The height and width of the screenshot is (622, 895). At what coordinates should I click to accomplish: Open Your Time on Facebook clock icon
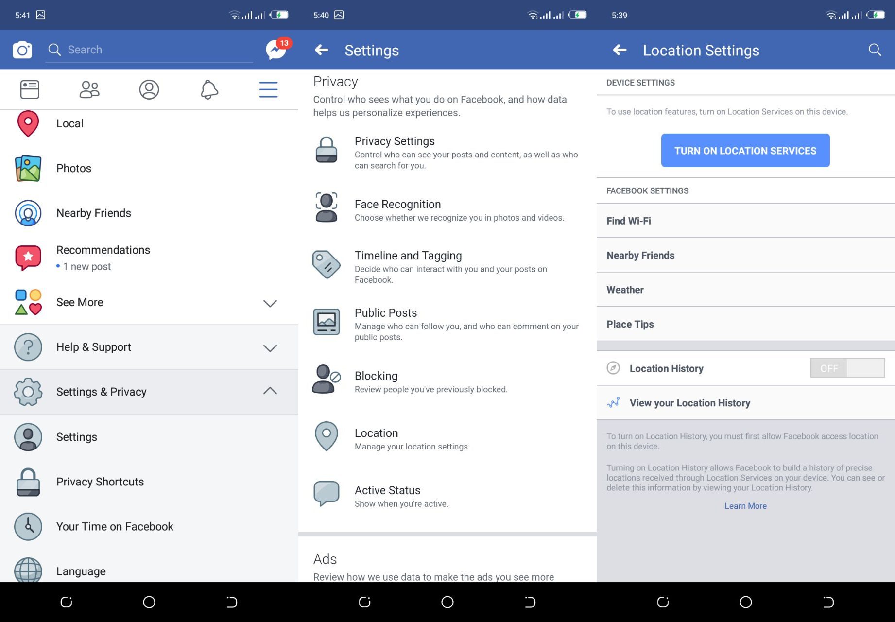[x=28, y=527]
